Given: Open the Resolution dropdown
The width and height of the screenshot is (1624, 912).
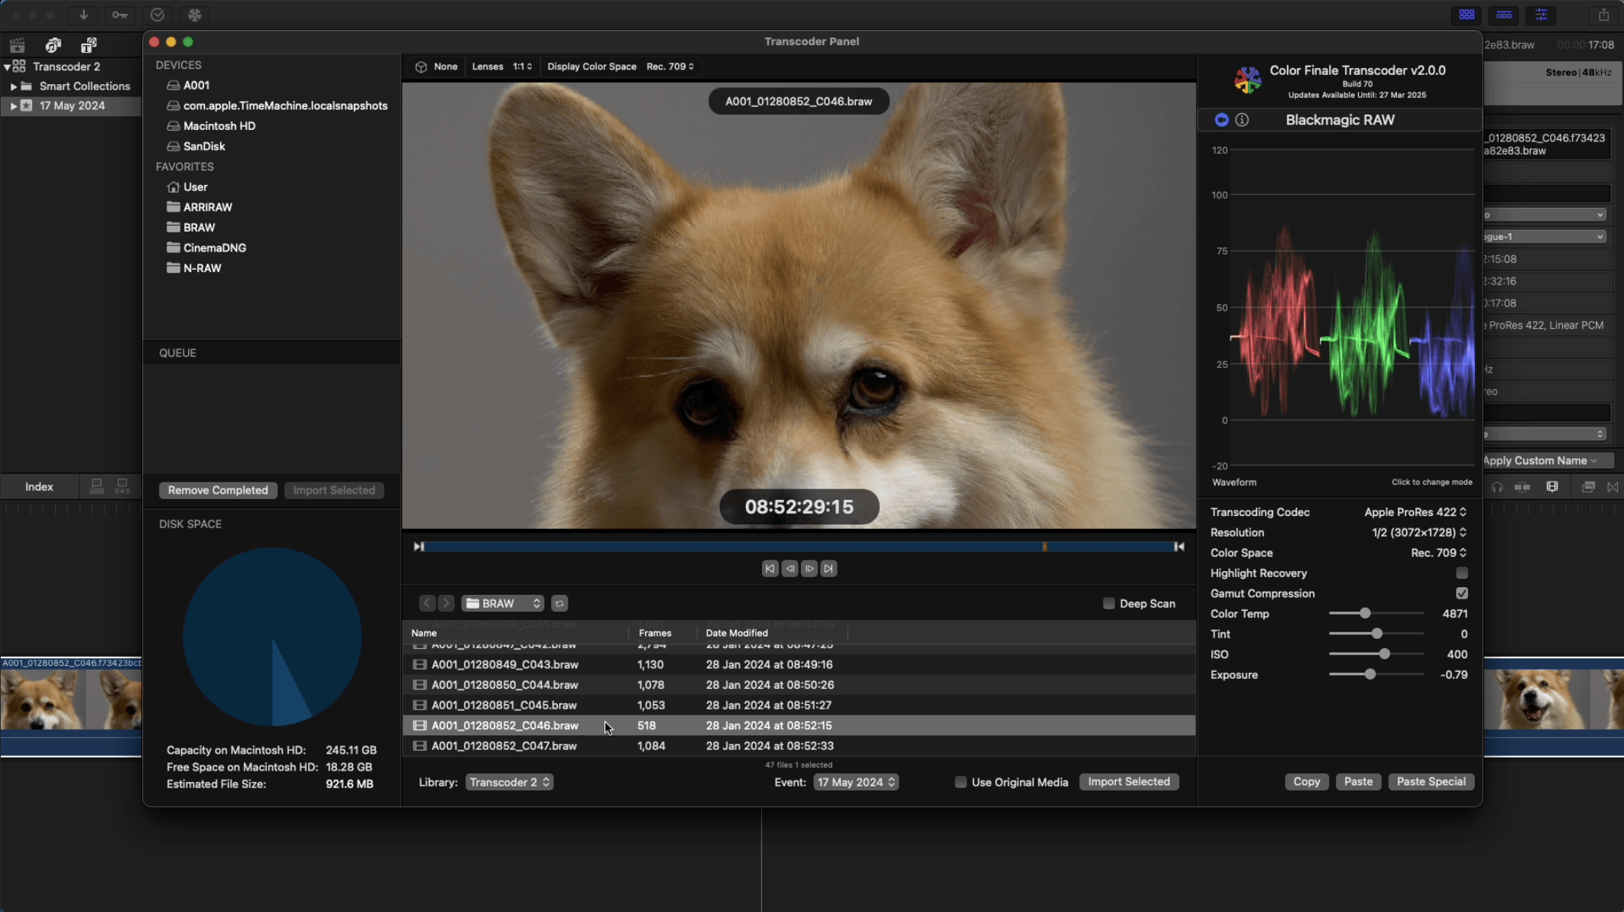Looking at the screenshot, I should click(1418, 532).
